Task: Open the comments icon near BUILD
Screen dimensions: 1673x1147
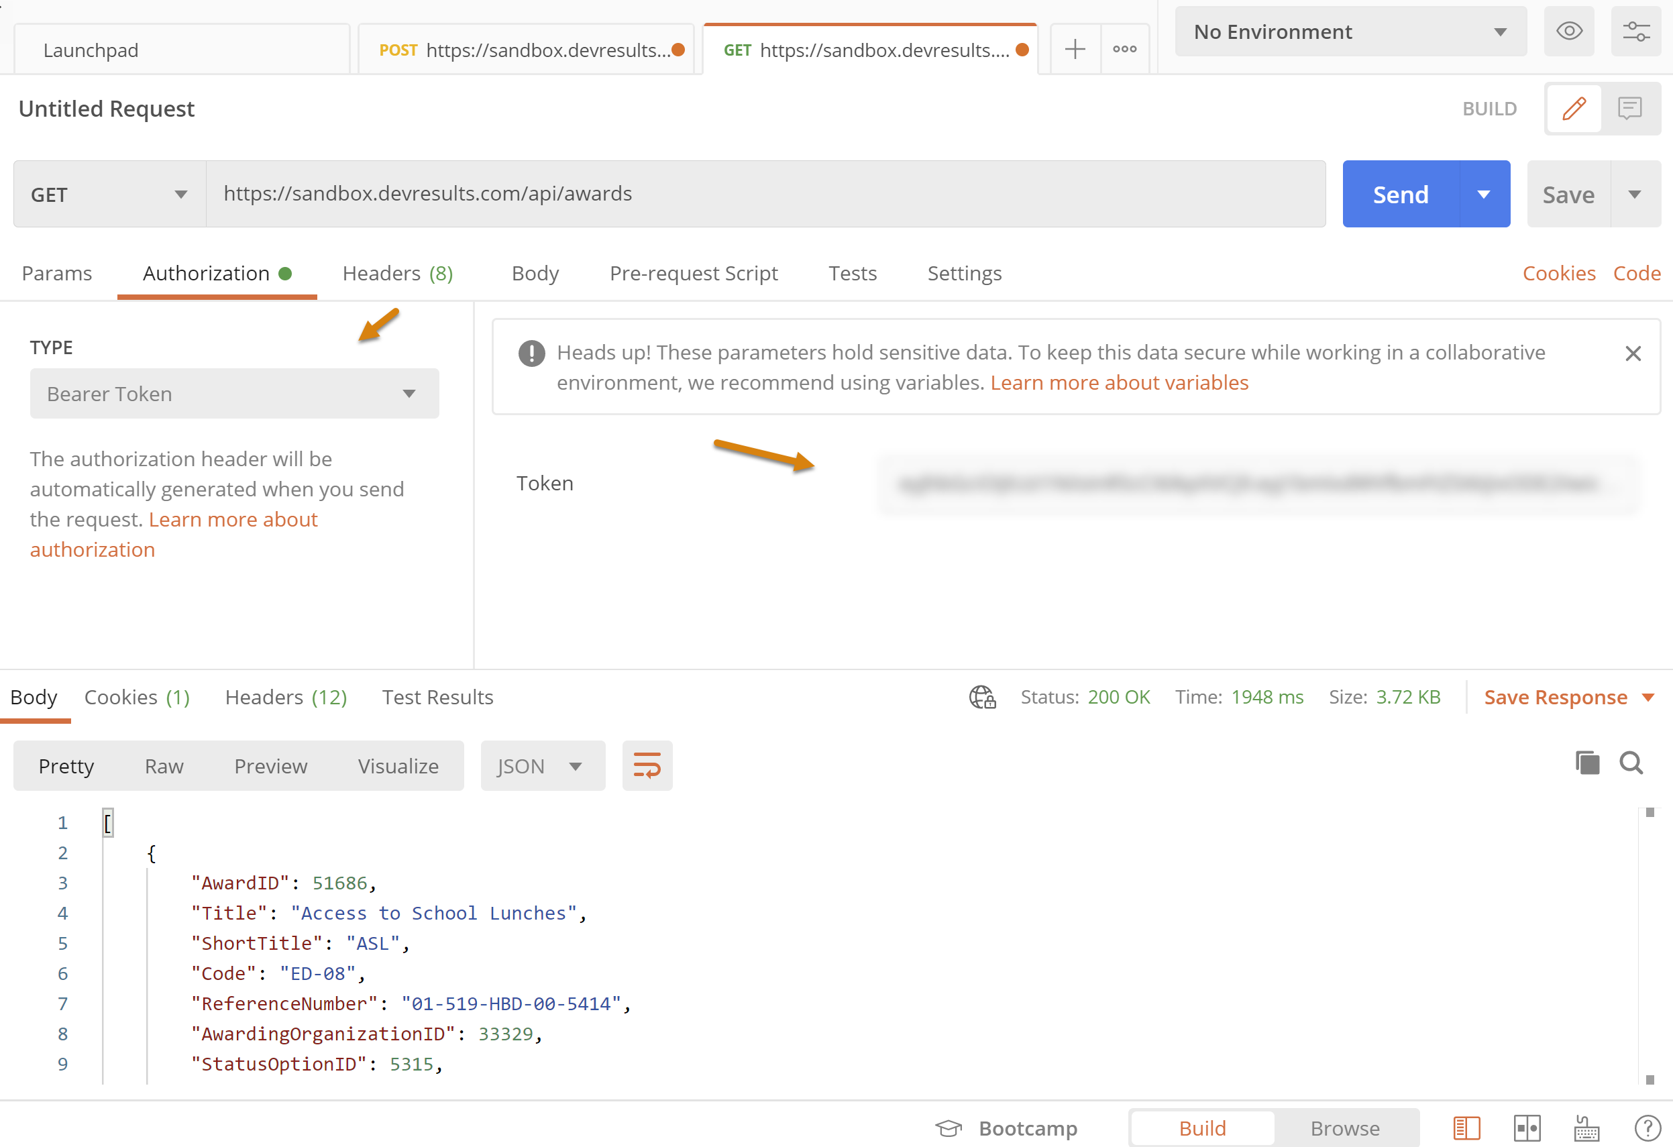Action: (x=1629, y=109)
